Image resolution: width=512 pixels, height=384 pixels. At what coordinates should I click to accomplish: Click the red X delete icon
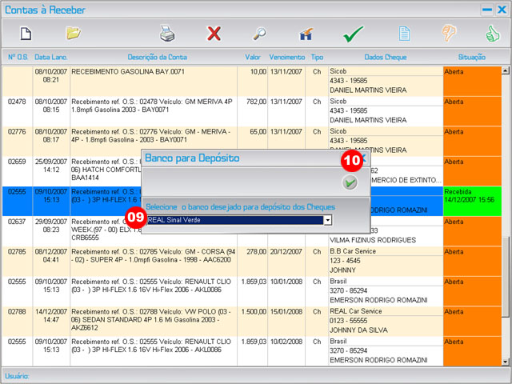pyautogui.click(x=214, y=34)
